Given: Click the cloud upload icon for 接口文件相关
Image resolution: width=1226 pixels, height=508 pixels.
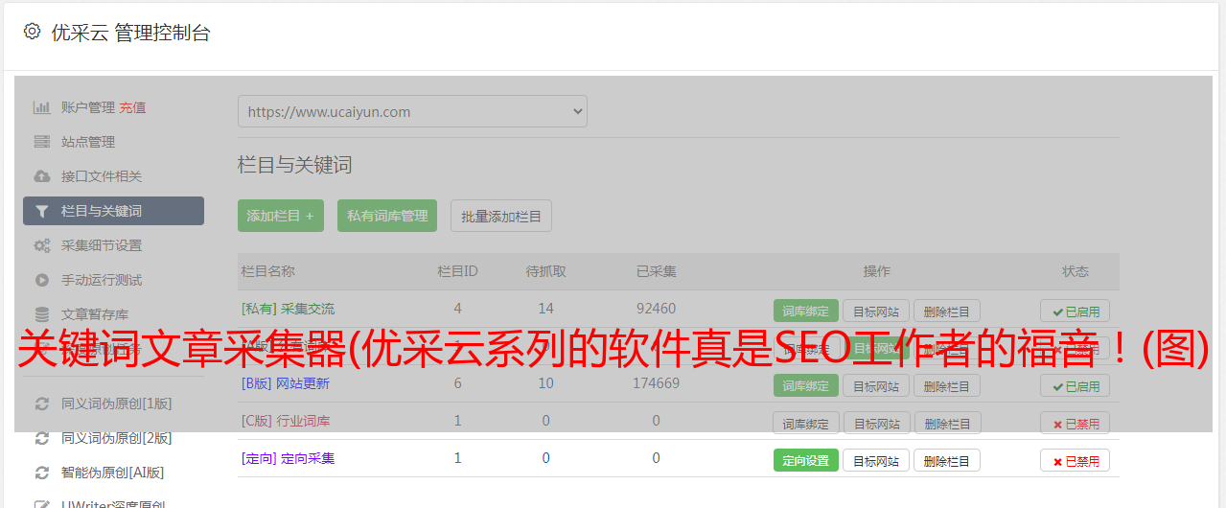Looking at the screenshot, I should coord(42,176).
